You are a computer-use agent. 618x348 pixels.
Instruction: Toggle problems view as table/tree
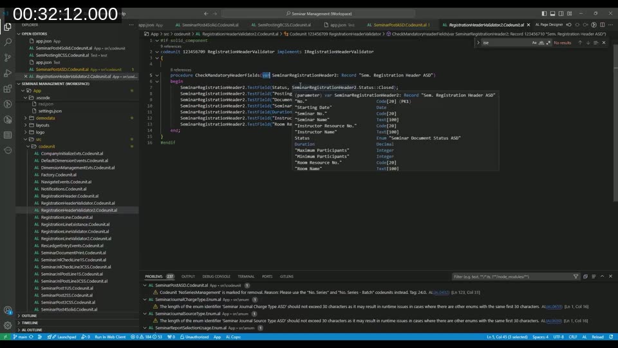pyautogui.click(x=594, y=276)
